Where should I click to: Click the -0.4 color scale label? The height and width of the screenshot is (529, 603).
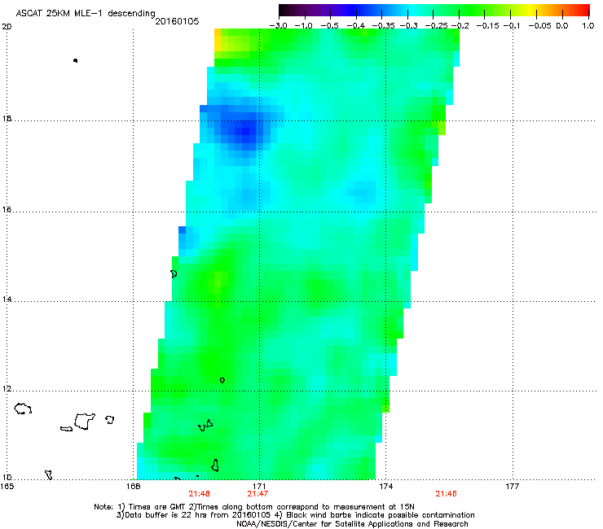[356, 26]
